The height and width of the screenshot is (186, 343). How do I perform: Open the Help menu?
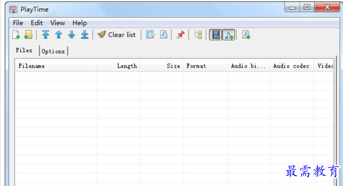[x=80, y=23]
